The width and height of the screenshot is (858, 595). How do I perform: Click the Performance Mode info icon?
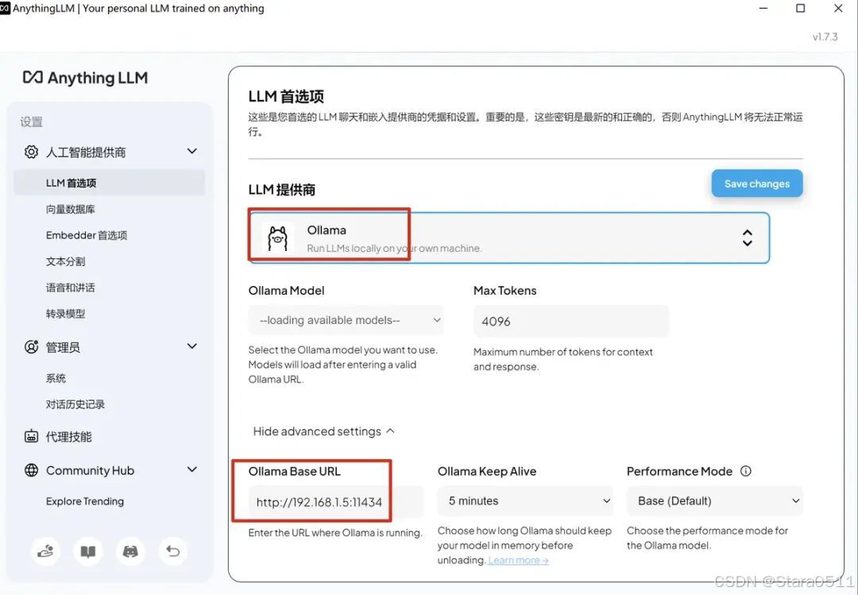[x=746, y=471]
